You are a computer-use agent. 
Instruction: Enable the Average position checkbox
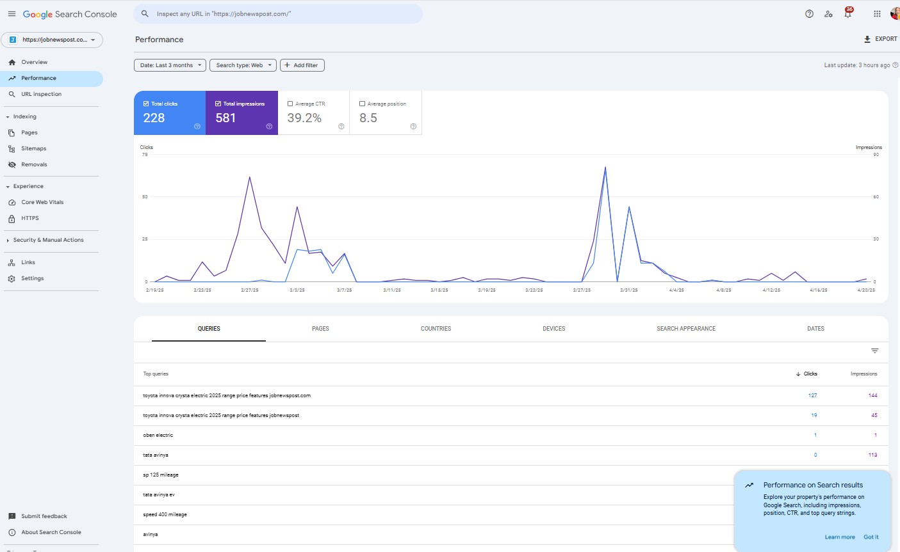coord(363,104)
